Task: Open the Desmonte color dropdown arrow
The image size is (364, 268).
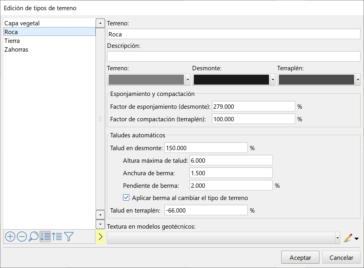Action: (x=273, y=80)
